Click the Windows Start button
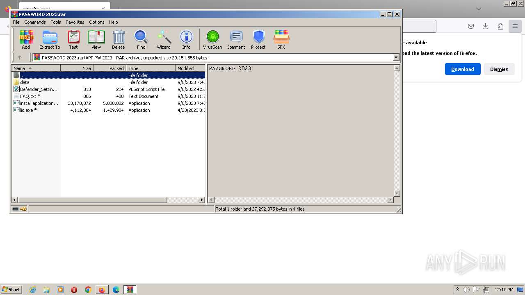The width and height of the screenshot is (525, 295). click(11, 290)
